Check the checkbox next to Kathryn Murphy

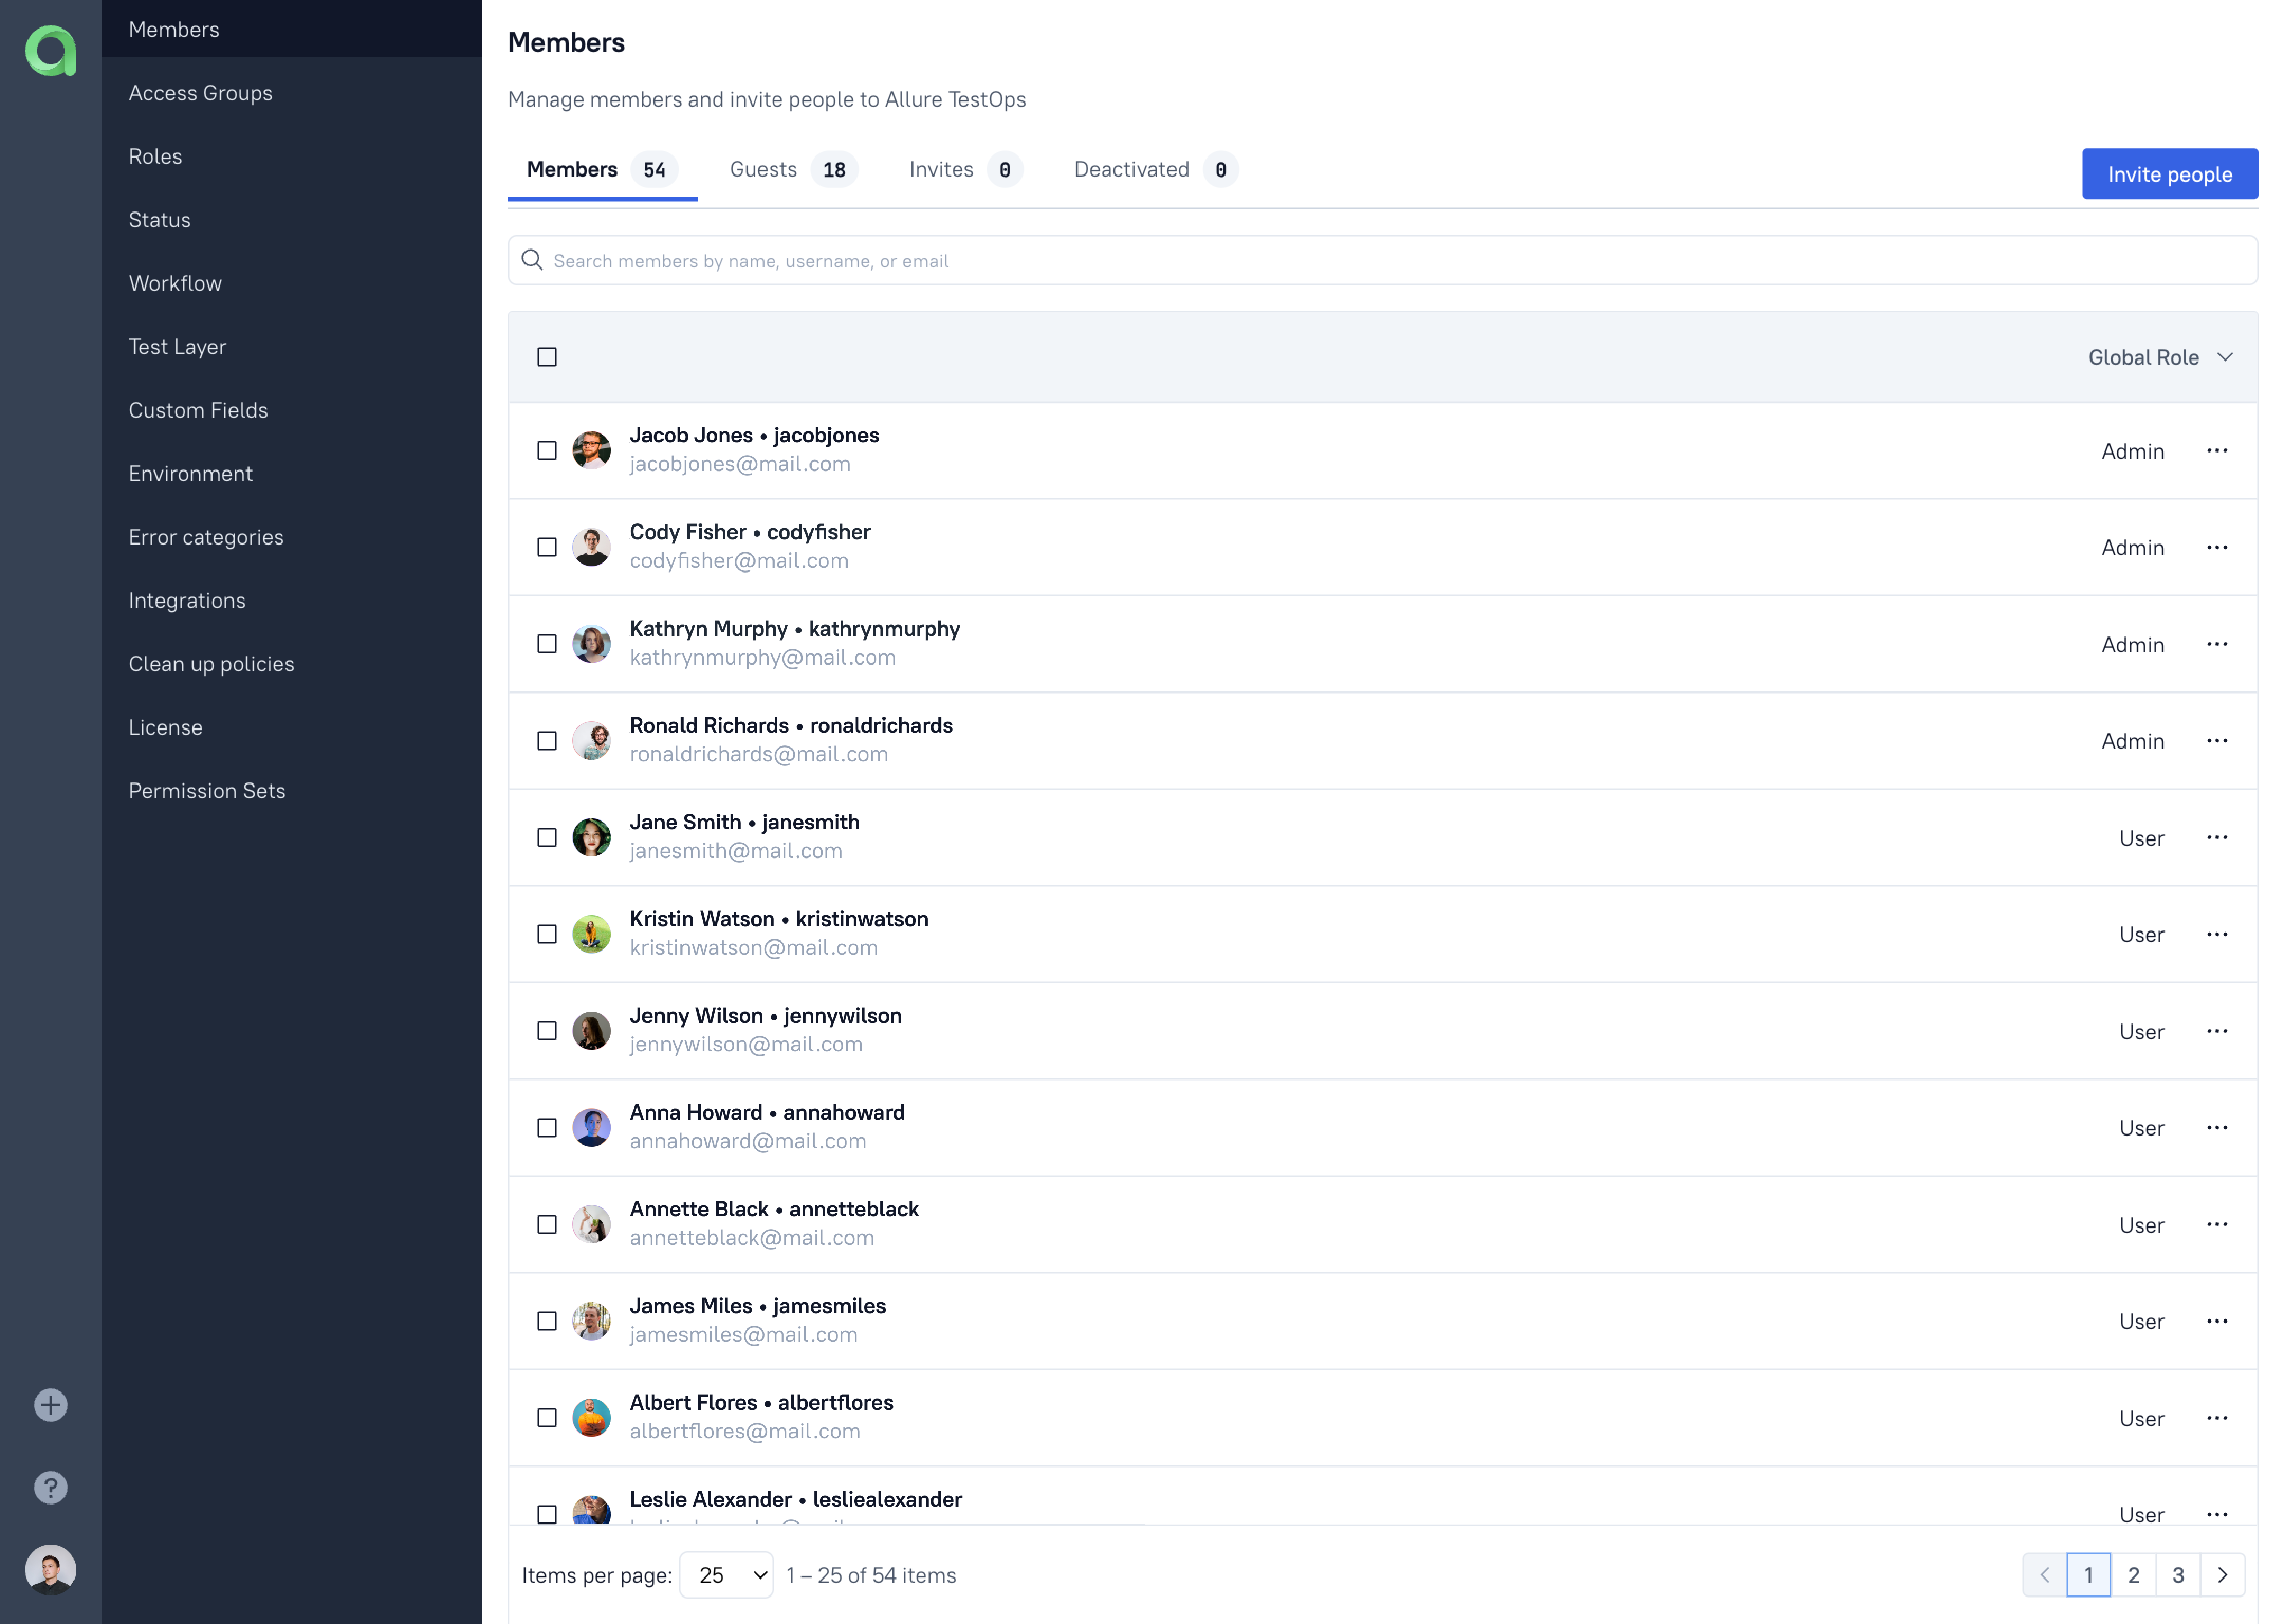point(547,644)
